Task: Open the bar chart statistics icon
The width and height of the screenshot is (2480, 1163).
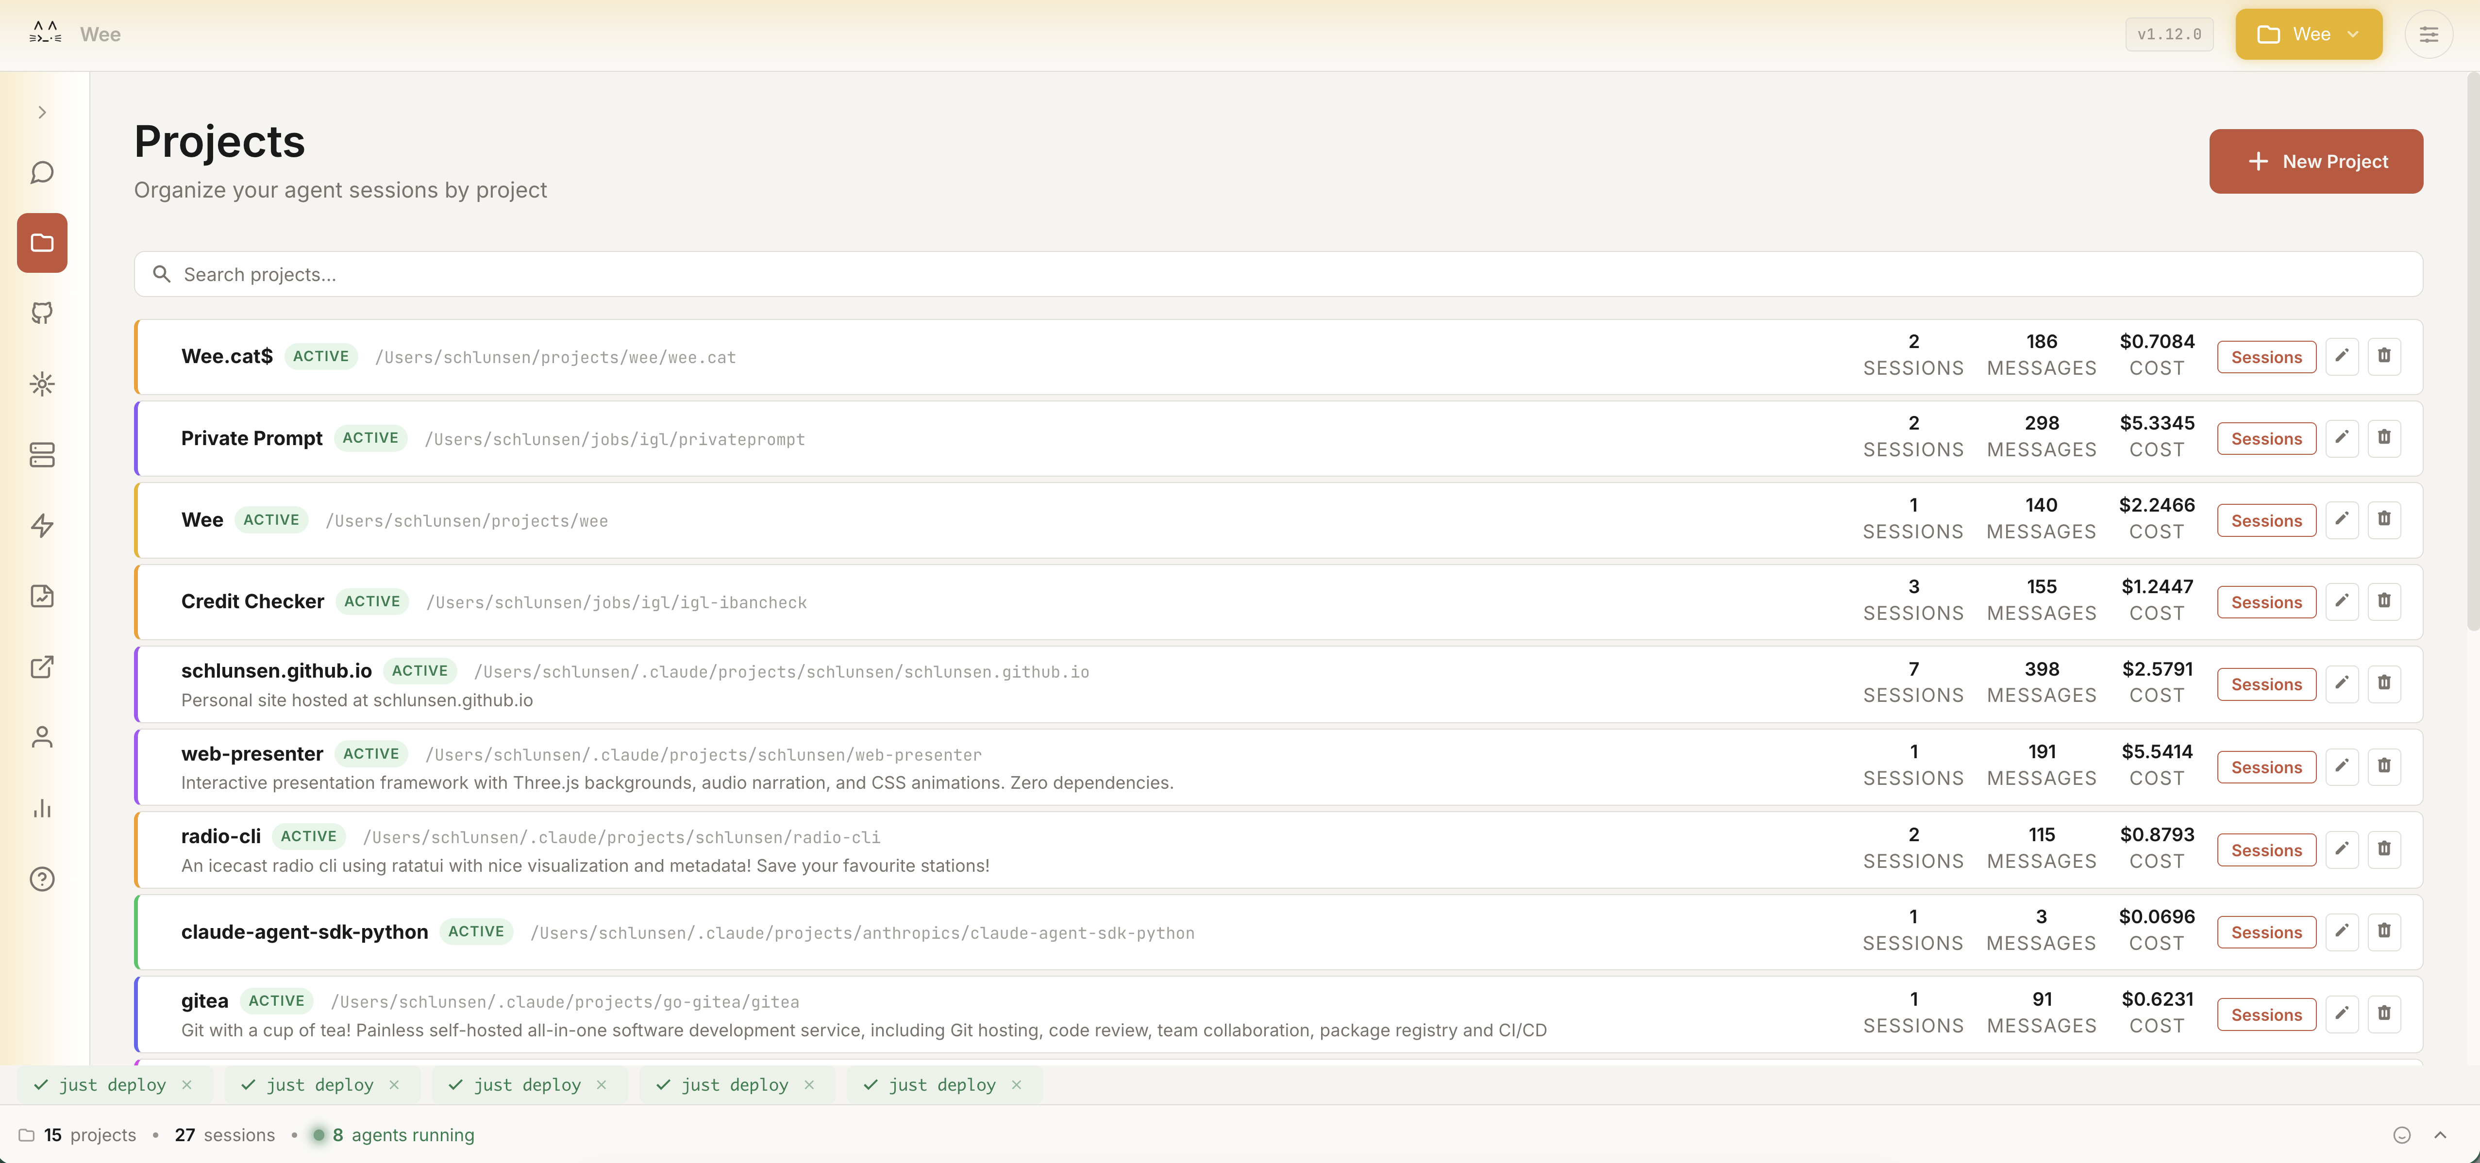Action: [x=41, y=808]
